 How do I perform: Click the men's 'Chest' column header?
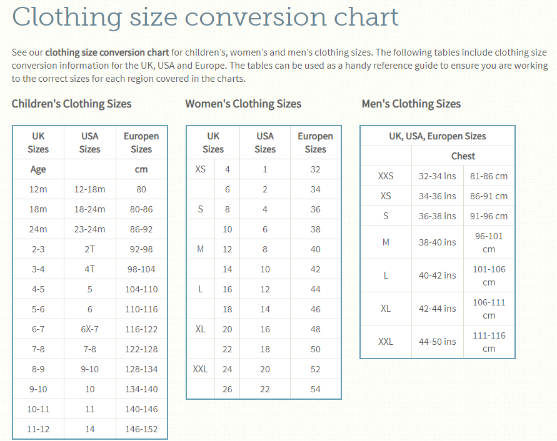tap(463, 156)
